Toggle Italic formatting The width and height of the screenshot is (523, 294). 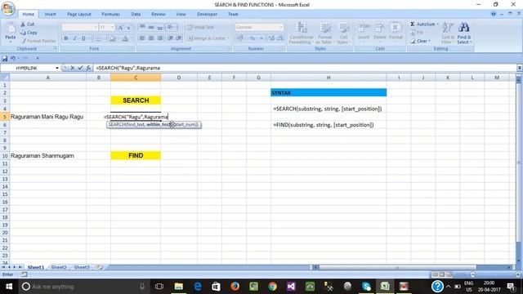pos(74,38)
